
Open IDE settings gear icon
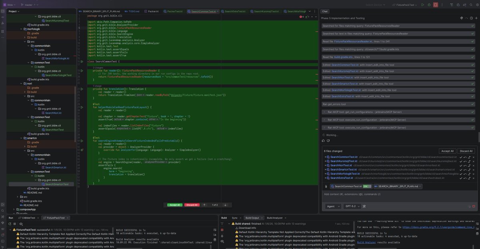pos(477,5)
